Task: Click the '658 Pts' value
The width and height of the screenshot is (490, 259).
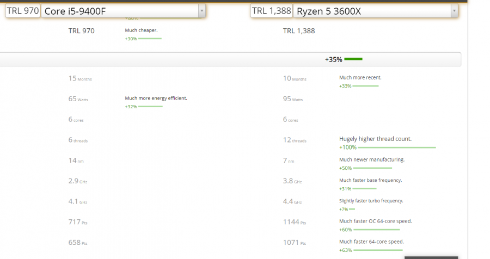Action: tap(78, 243)
